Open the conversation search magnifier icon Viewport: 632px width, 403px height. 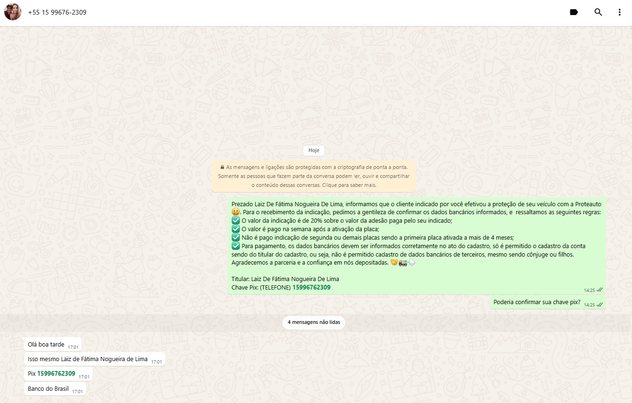point(598,12)
